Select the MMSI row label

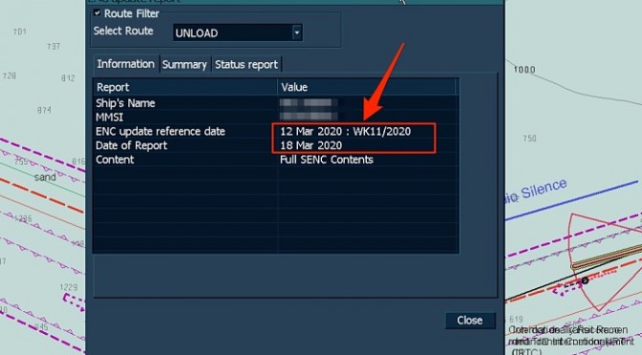(109, 117)
